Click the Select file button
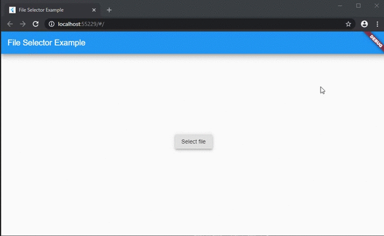This screenshot has height=236, width=384. pyautogui.click(x=193, y=142)
